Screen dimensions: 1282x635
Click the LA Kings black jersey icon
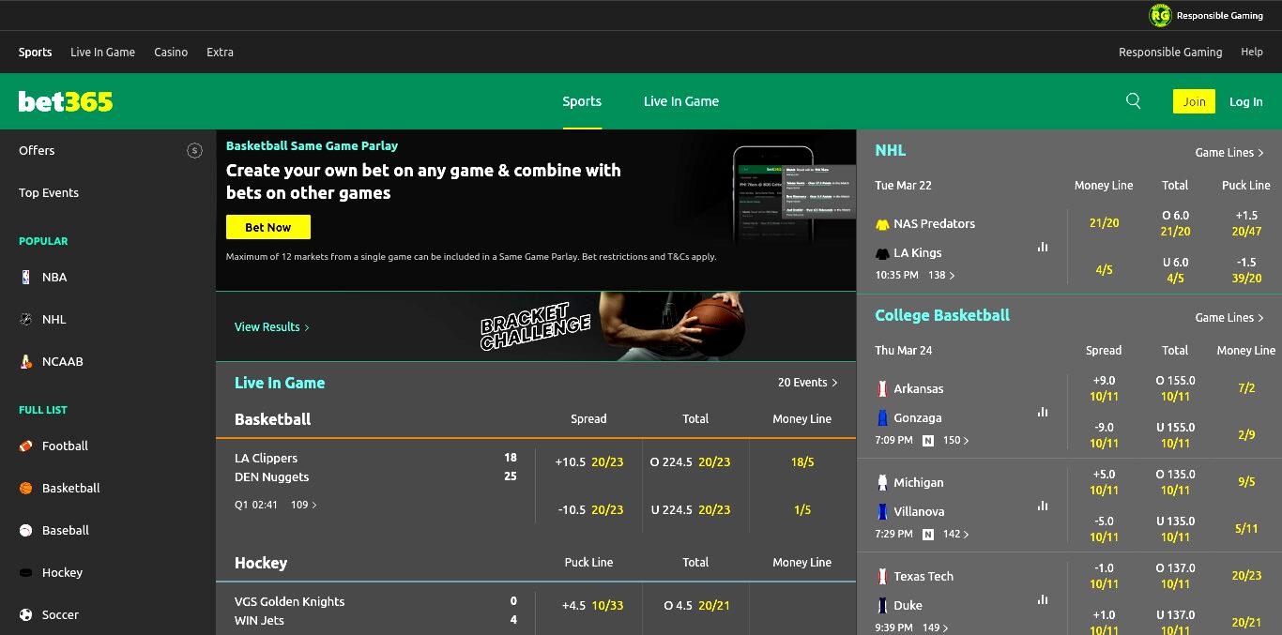(x=882, y=253)
